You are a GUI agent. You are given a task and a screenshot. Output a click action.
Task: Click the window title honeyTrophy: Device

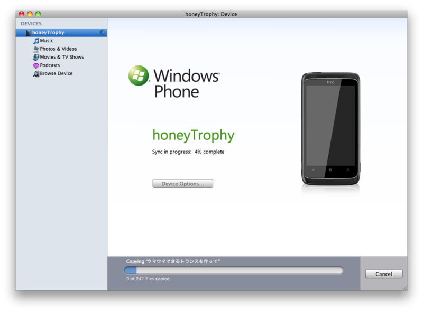211,14
